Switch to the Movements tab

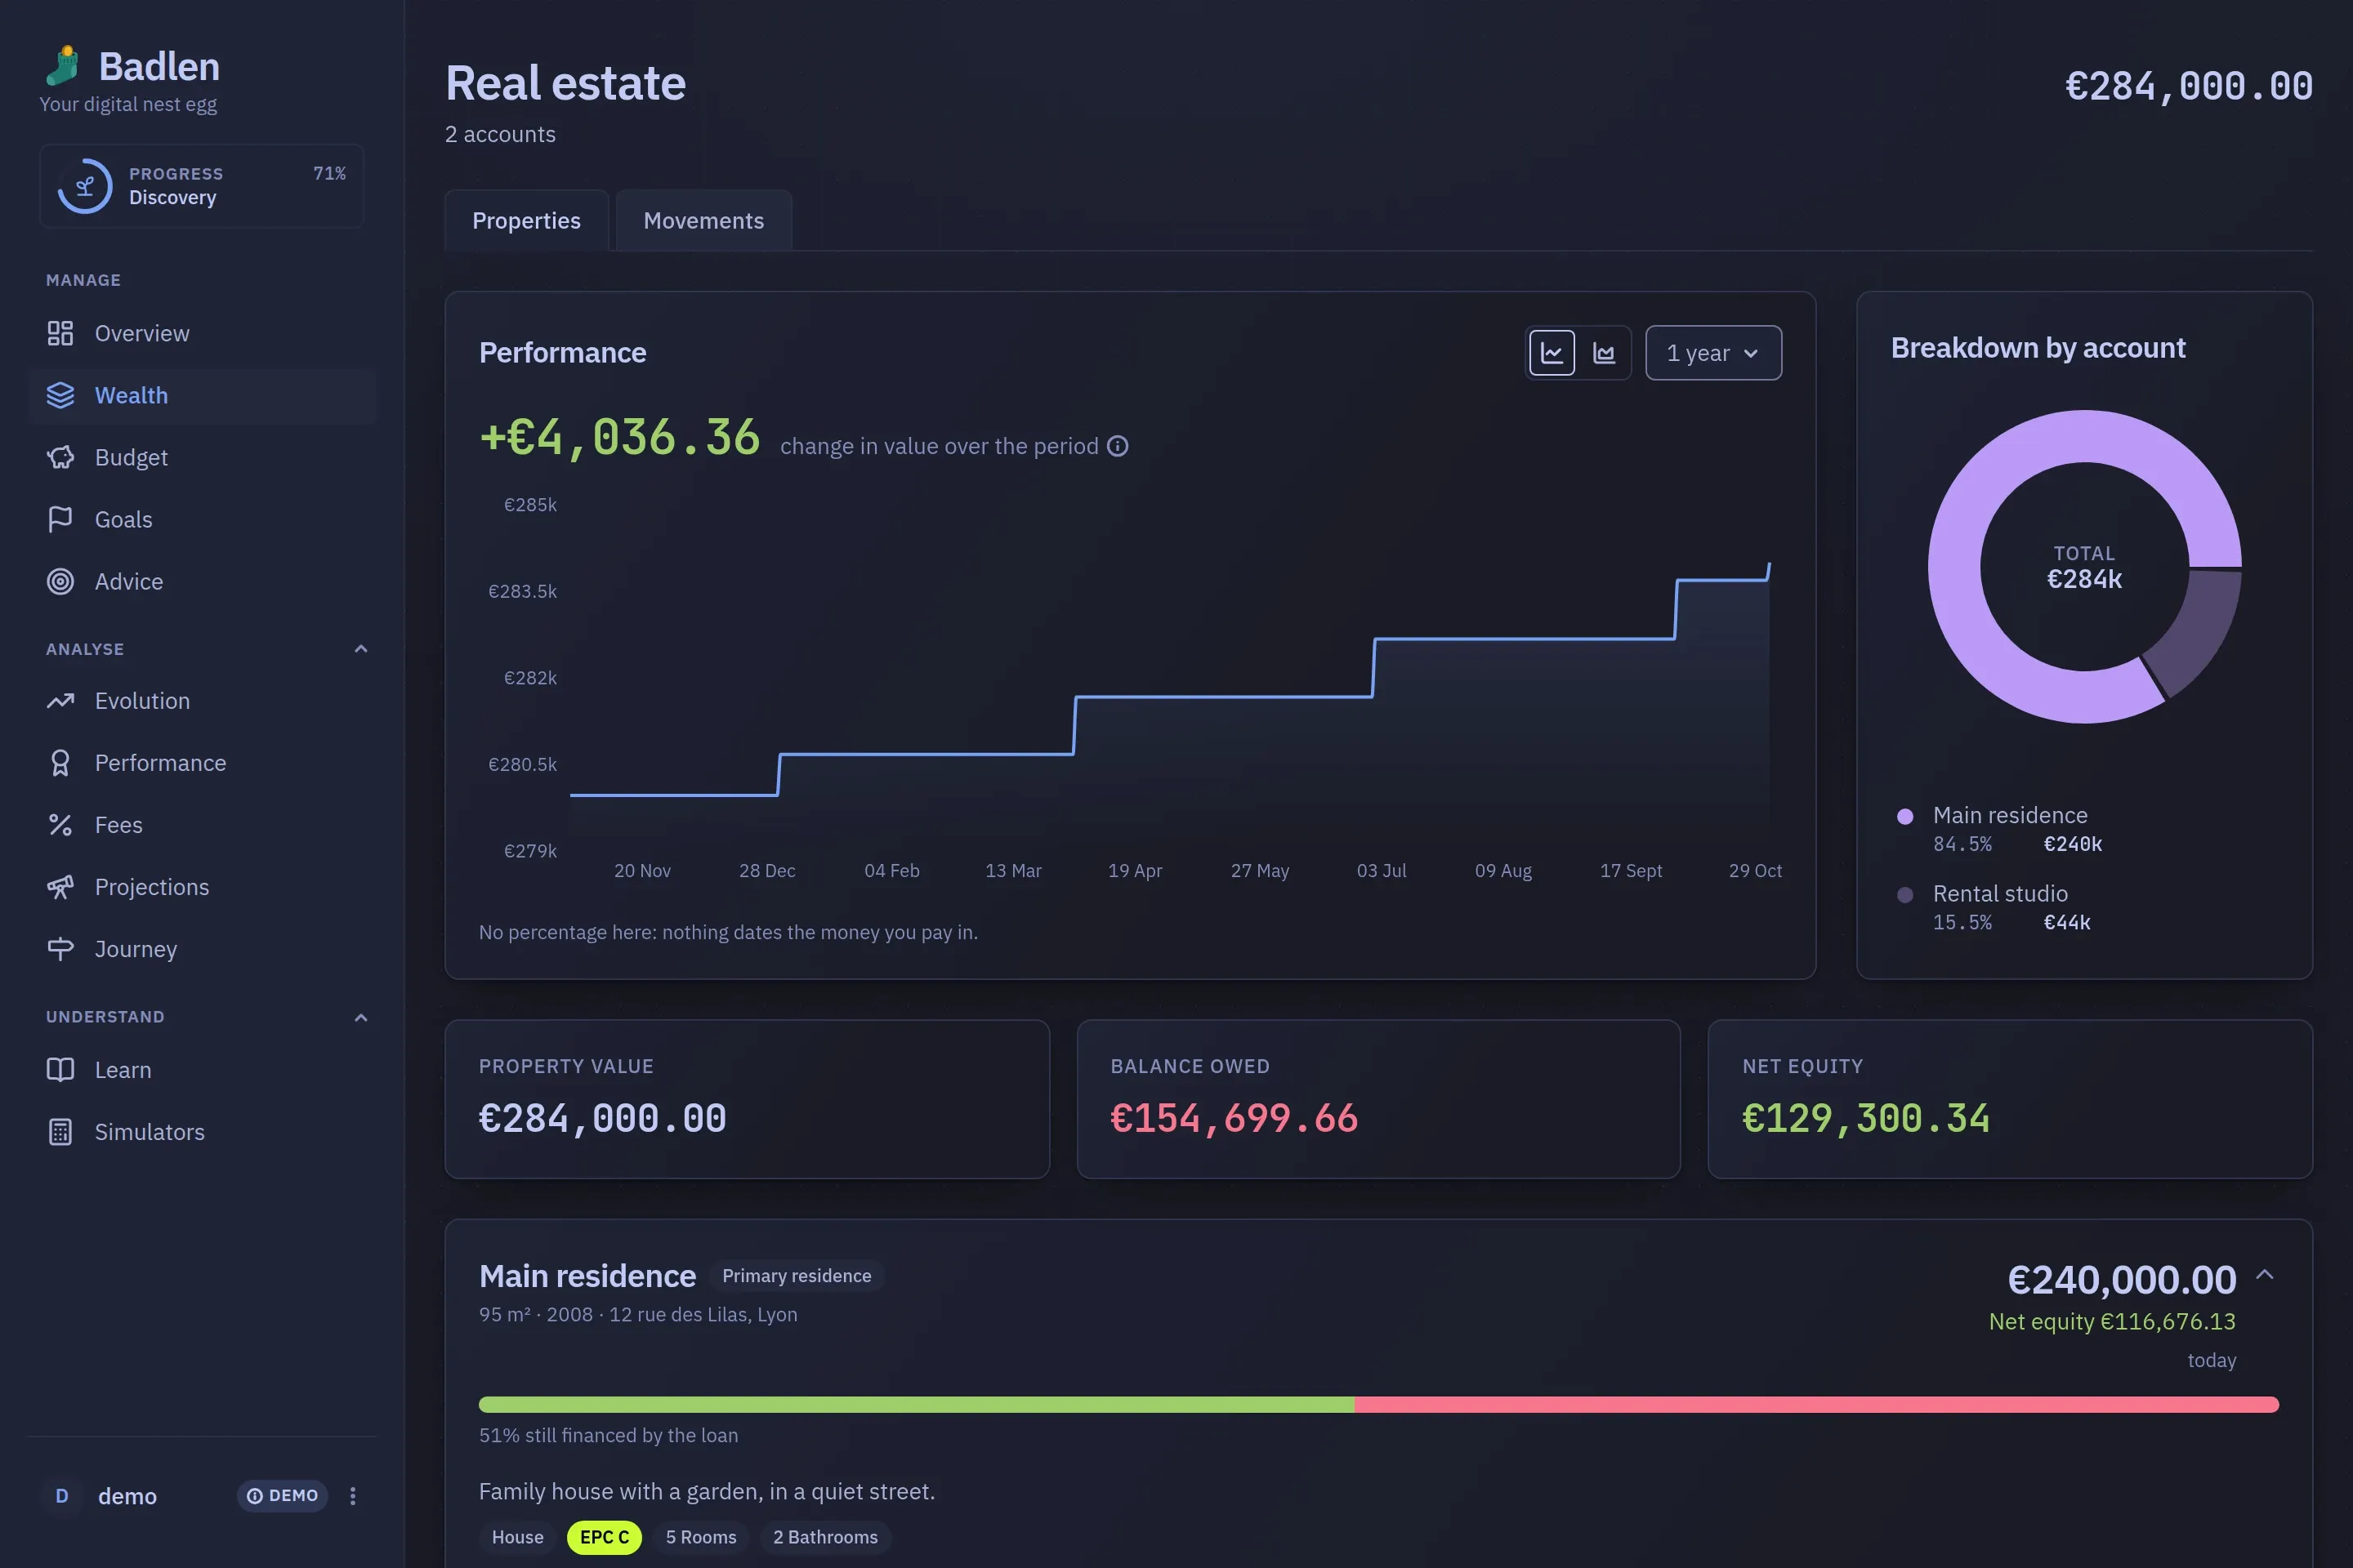click(703, 221)
